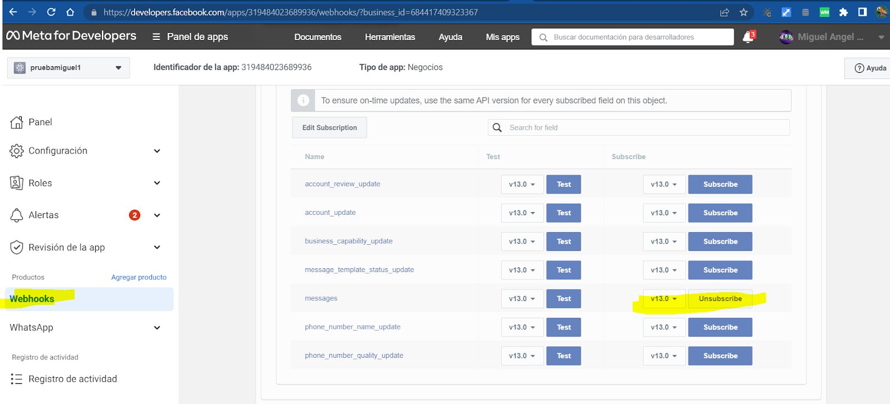Reload the page with the refresh icon
This screenshot has height=404, width=890.
tap(51, 12)
